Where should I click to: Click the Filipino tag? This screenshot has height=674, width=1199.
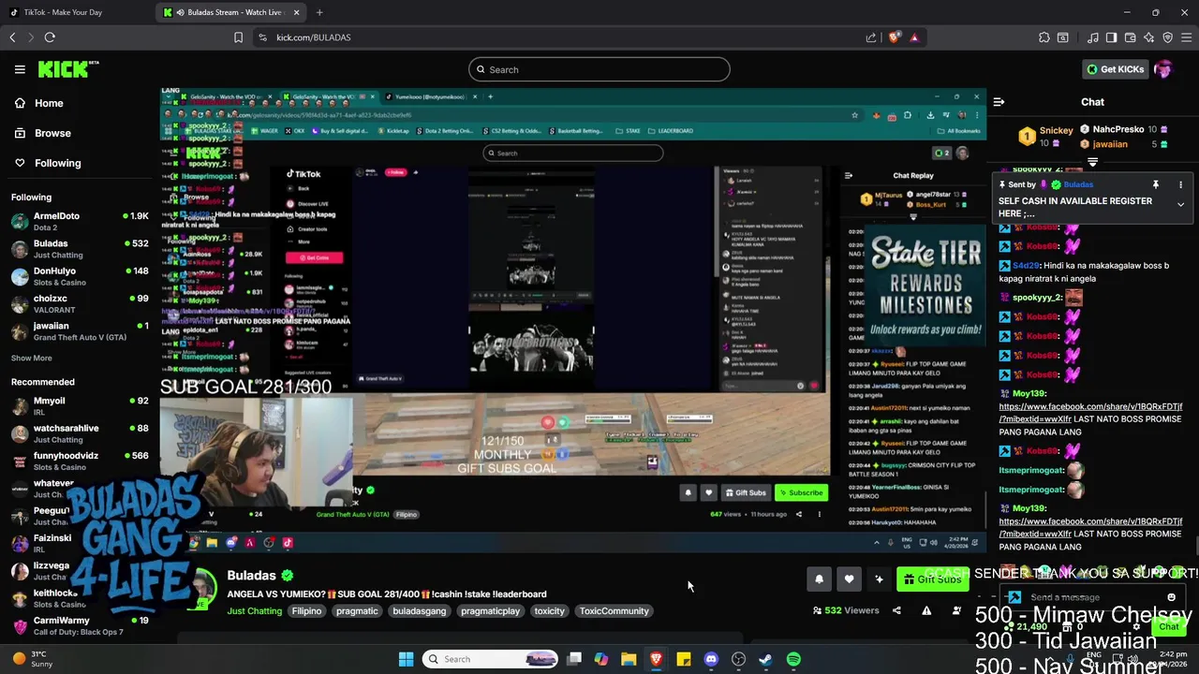306,611
